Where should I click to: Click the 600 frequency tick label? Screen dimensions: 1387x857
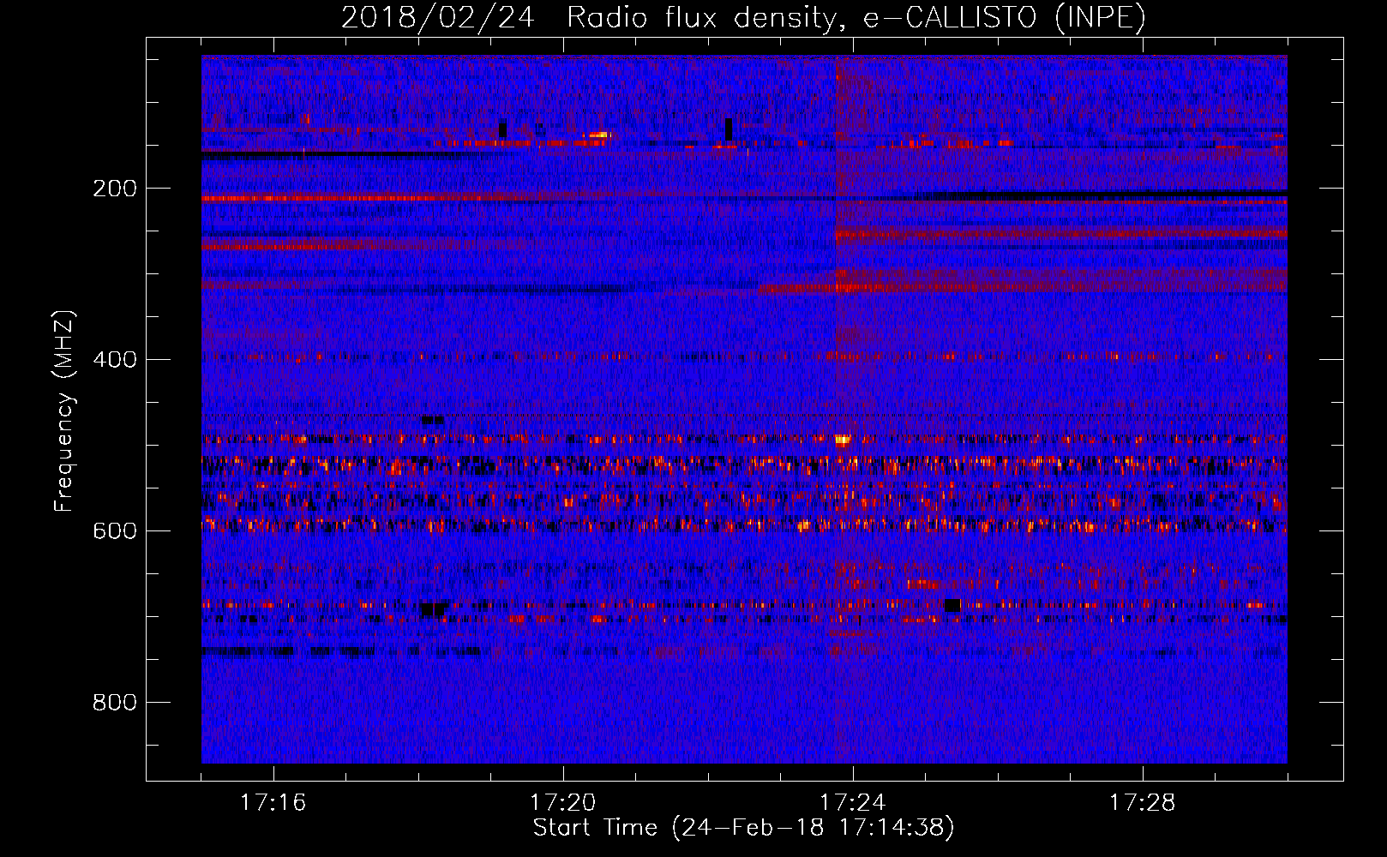tap(115, 531)
